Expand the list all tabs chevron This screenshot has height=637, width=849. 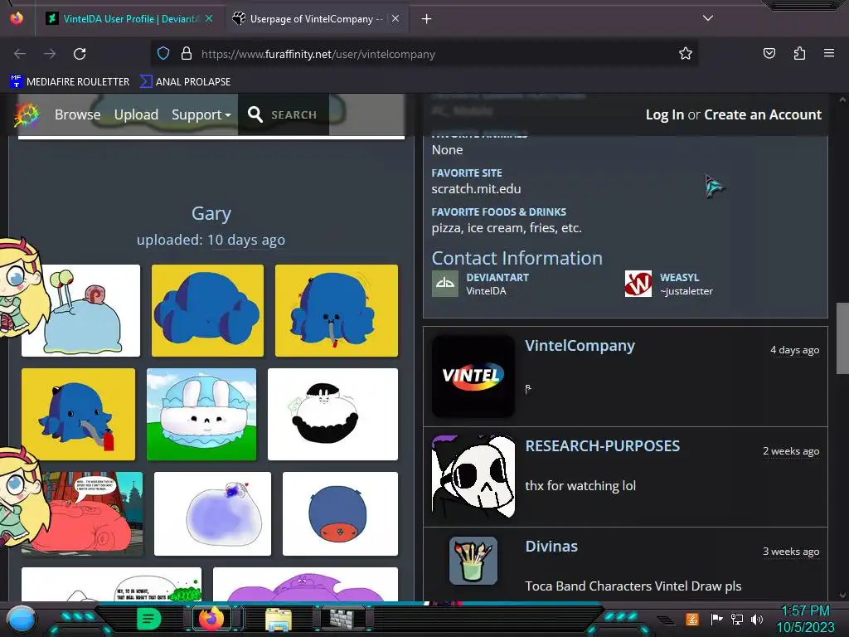(708, 18)
